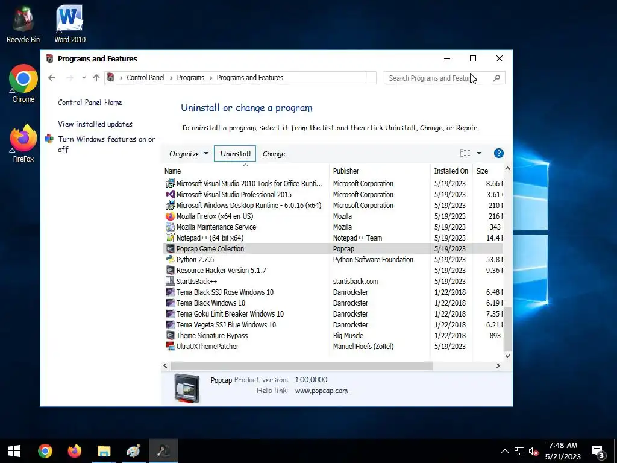Expand the chevron after Programs breadcrumb
This screenshot has width=617, height=463.
tap(210, 78)
